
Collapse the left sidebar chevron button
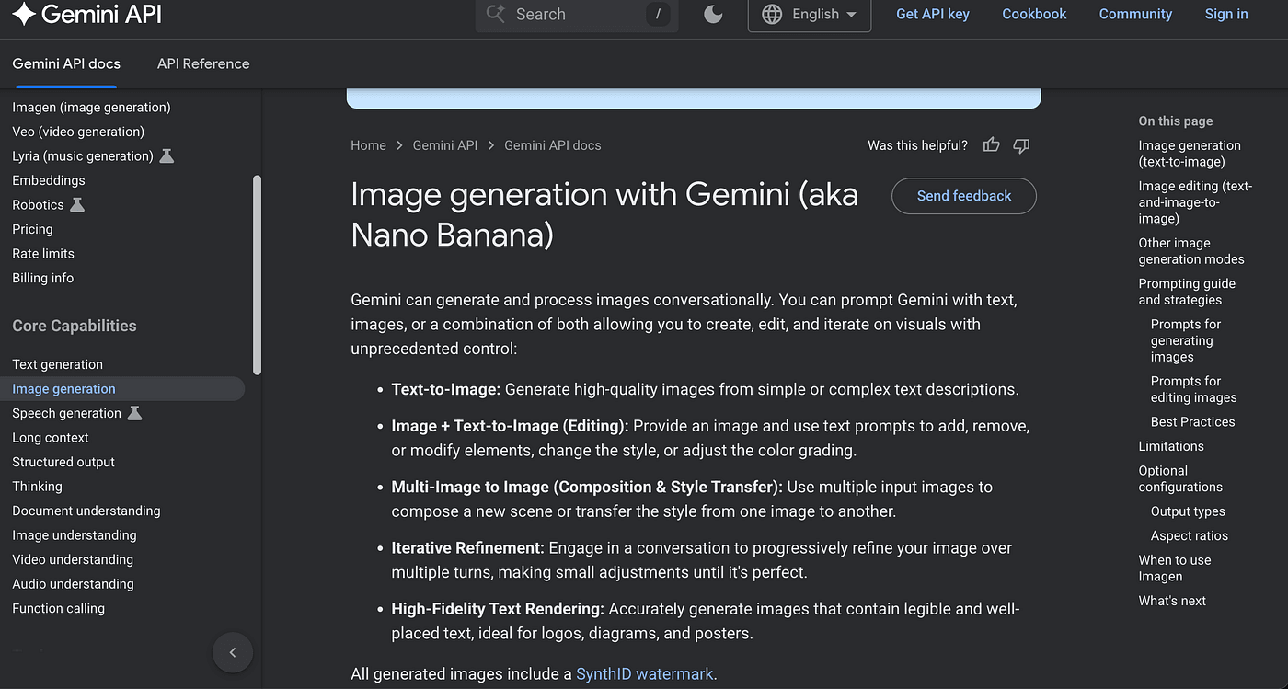pos(233,652)
